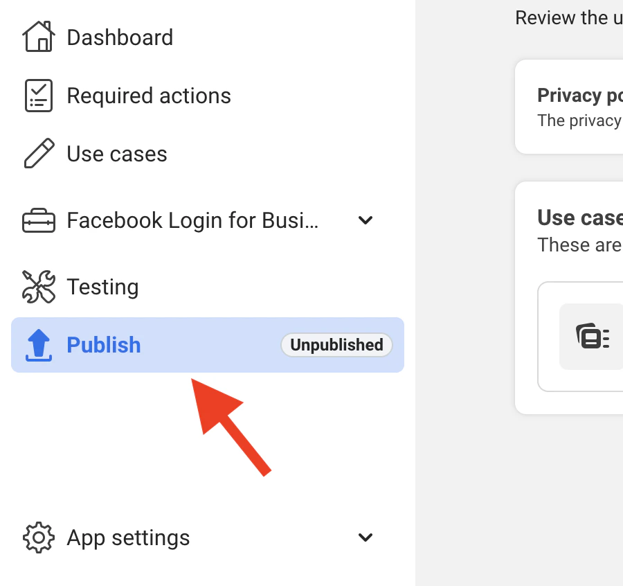Expand the Facebook Login for Business section
The height and width of the screenshot is (586, 623).
click(x=365, y=220)
